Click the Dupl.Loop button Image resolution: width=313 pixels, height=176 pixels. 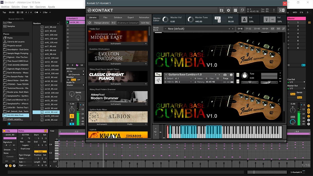coord(26,149)
